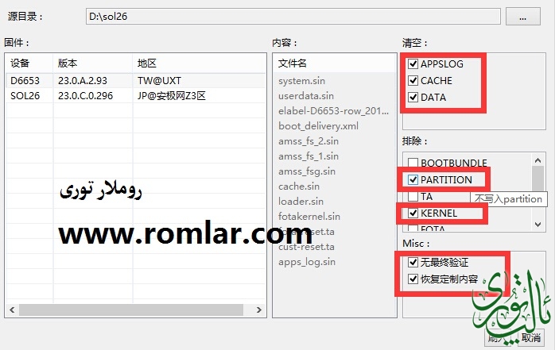Select amss_fs_1.sin file entry

pyautogui.click(x=309, y=156)
